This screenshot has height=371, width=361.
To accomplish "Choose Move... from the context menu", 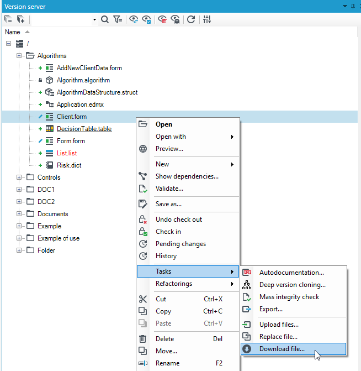I will pos(188,351).
